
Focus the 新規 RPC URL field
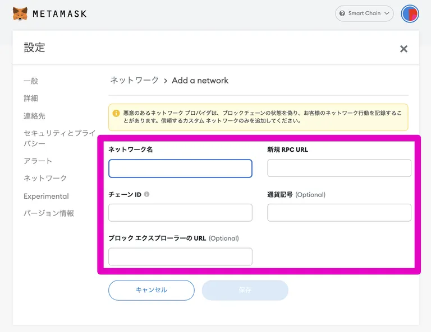pos(339,168)
